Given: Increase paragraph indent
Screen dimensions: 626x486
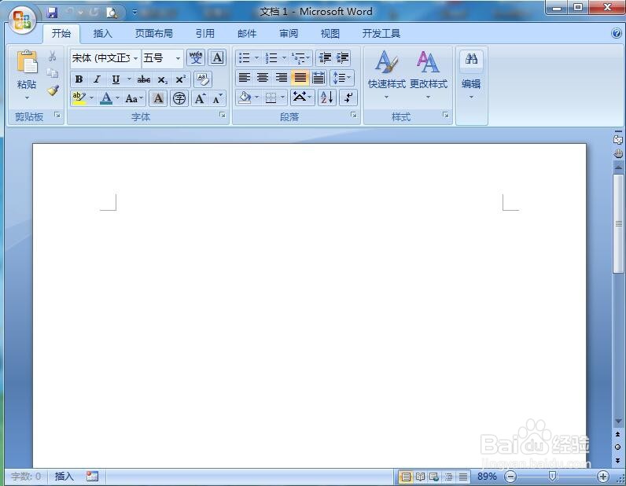Looking at the screenshot, I should coord(342,58).
